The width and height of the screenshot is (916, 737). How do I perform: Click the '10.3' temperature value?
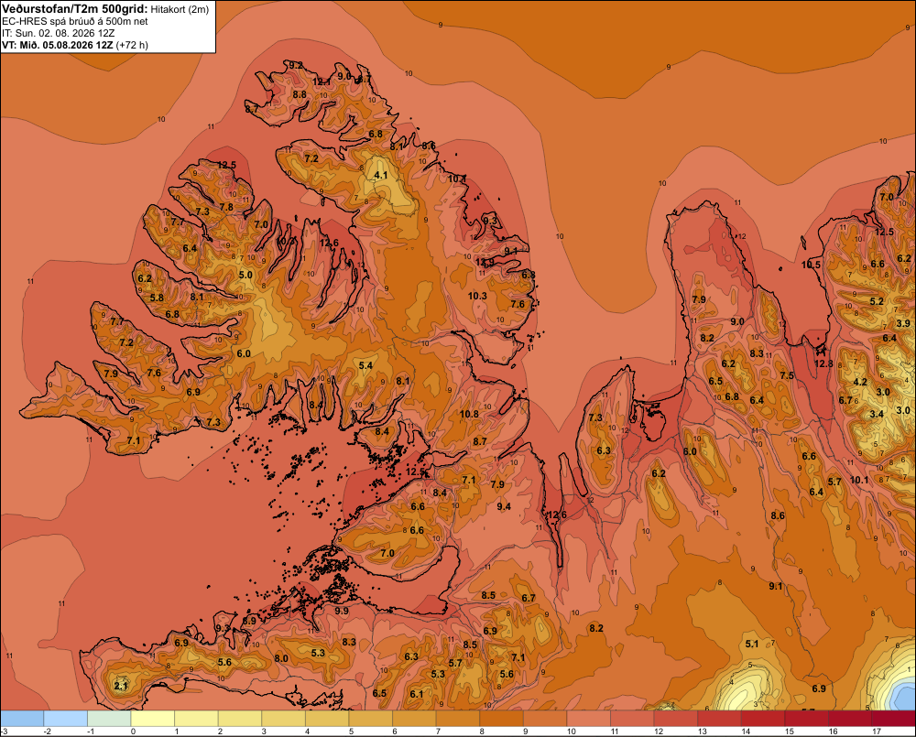point(477,296)
